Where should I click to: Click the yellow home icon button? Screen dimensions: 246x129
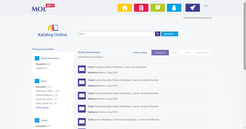click(x=125, y=8)
